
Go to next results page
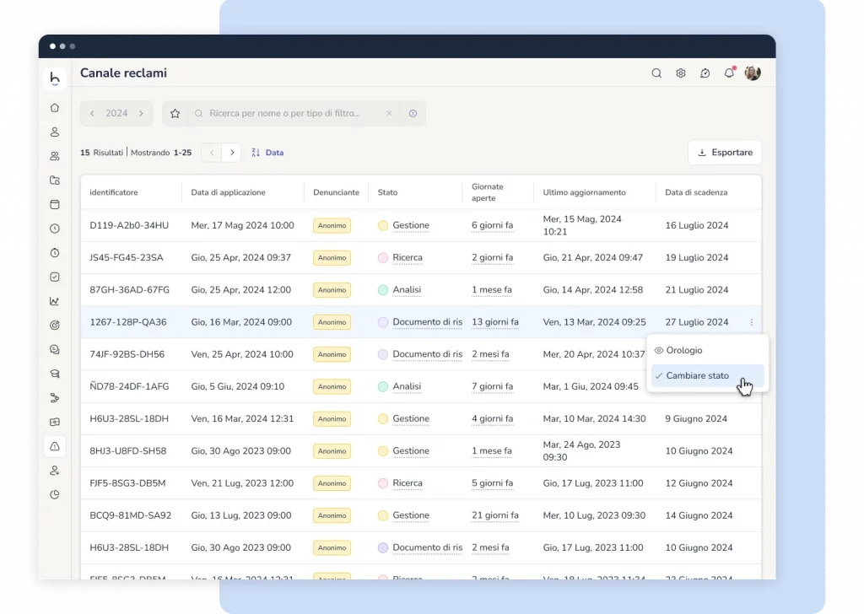coord(232,153)
